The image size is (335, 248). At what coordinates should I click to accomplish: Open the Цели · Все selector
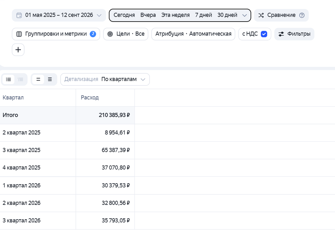coord(126,34)
